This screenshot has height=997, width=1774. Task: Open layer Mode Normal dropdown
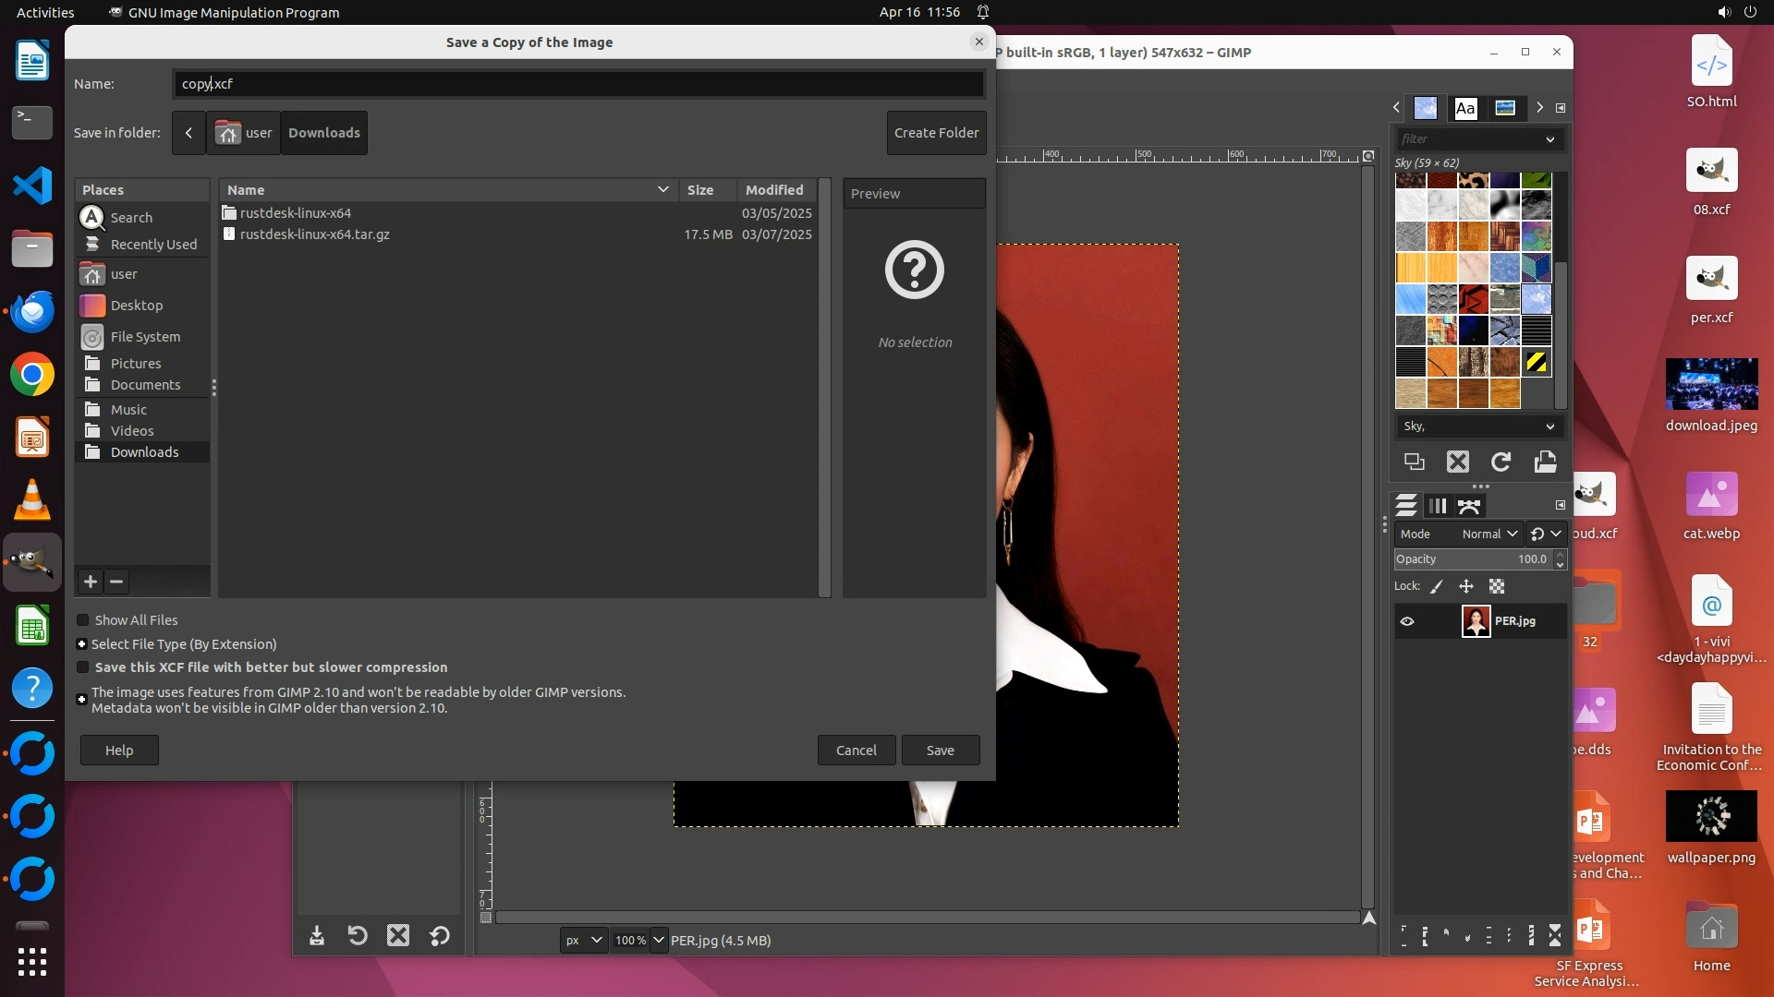1489,534
